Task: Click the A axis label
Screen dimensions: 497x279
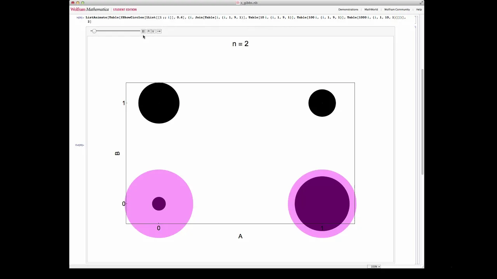Action: pos(240,236)
